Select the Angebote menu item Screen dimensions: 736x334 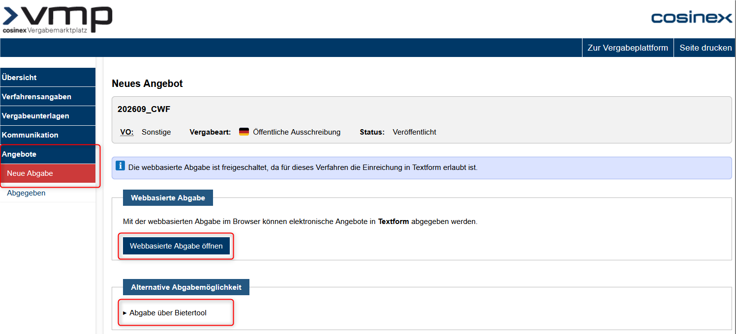(48, 154)
